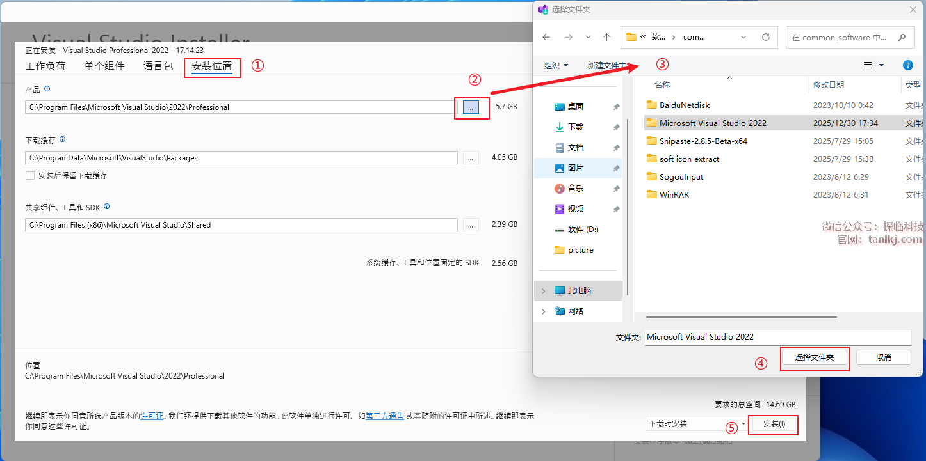Expand the This PC tree node
The width and height of the screenshot is (926, 461).
(544, 291)
